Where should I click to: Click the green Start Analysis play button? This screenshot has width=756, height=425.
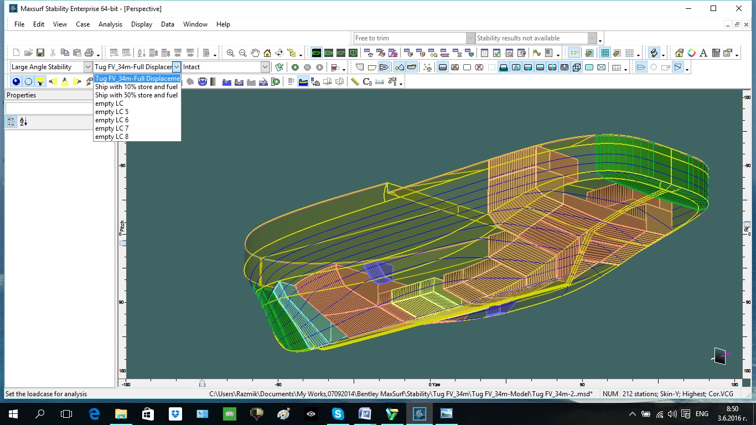(x=295, y=68)
